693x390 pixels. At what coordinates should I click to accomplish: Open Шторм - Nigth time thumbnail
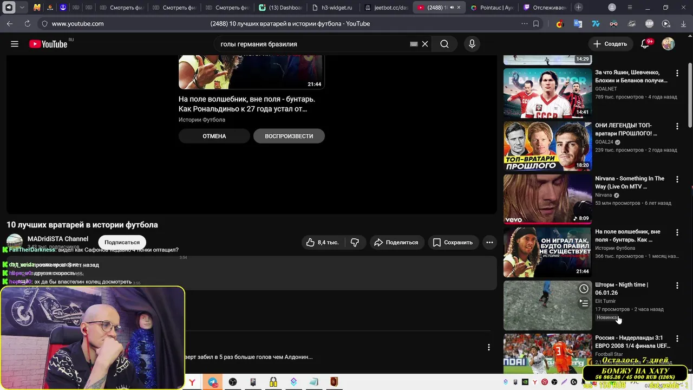[x=547, y=305]
